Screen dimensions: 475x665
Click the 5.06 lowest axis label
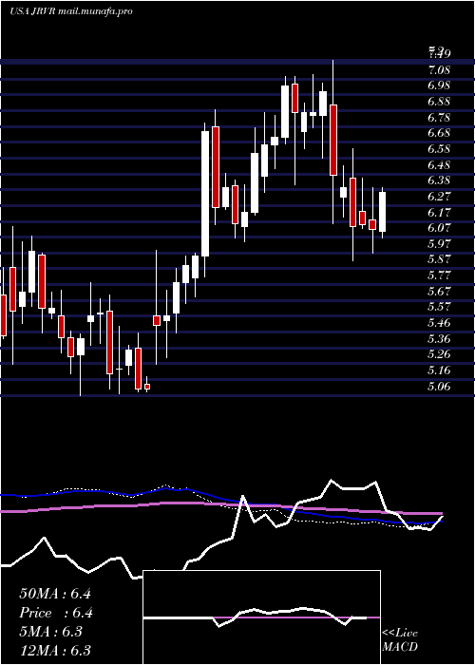coord(439,386)
